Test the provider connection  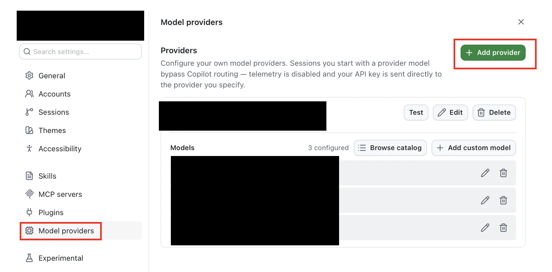pos(416,113)
